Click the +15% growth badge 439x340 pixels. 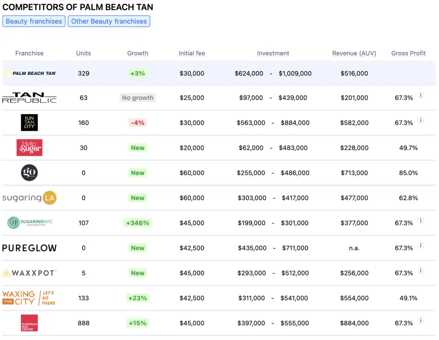pos(138,323)
